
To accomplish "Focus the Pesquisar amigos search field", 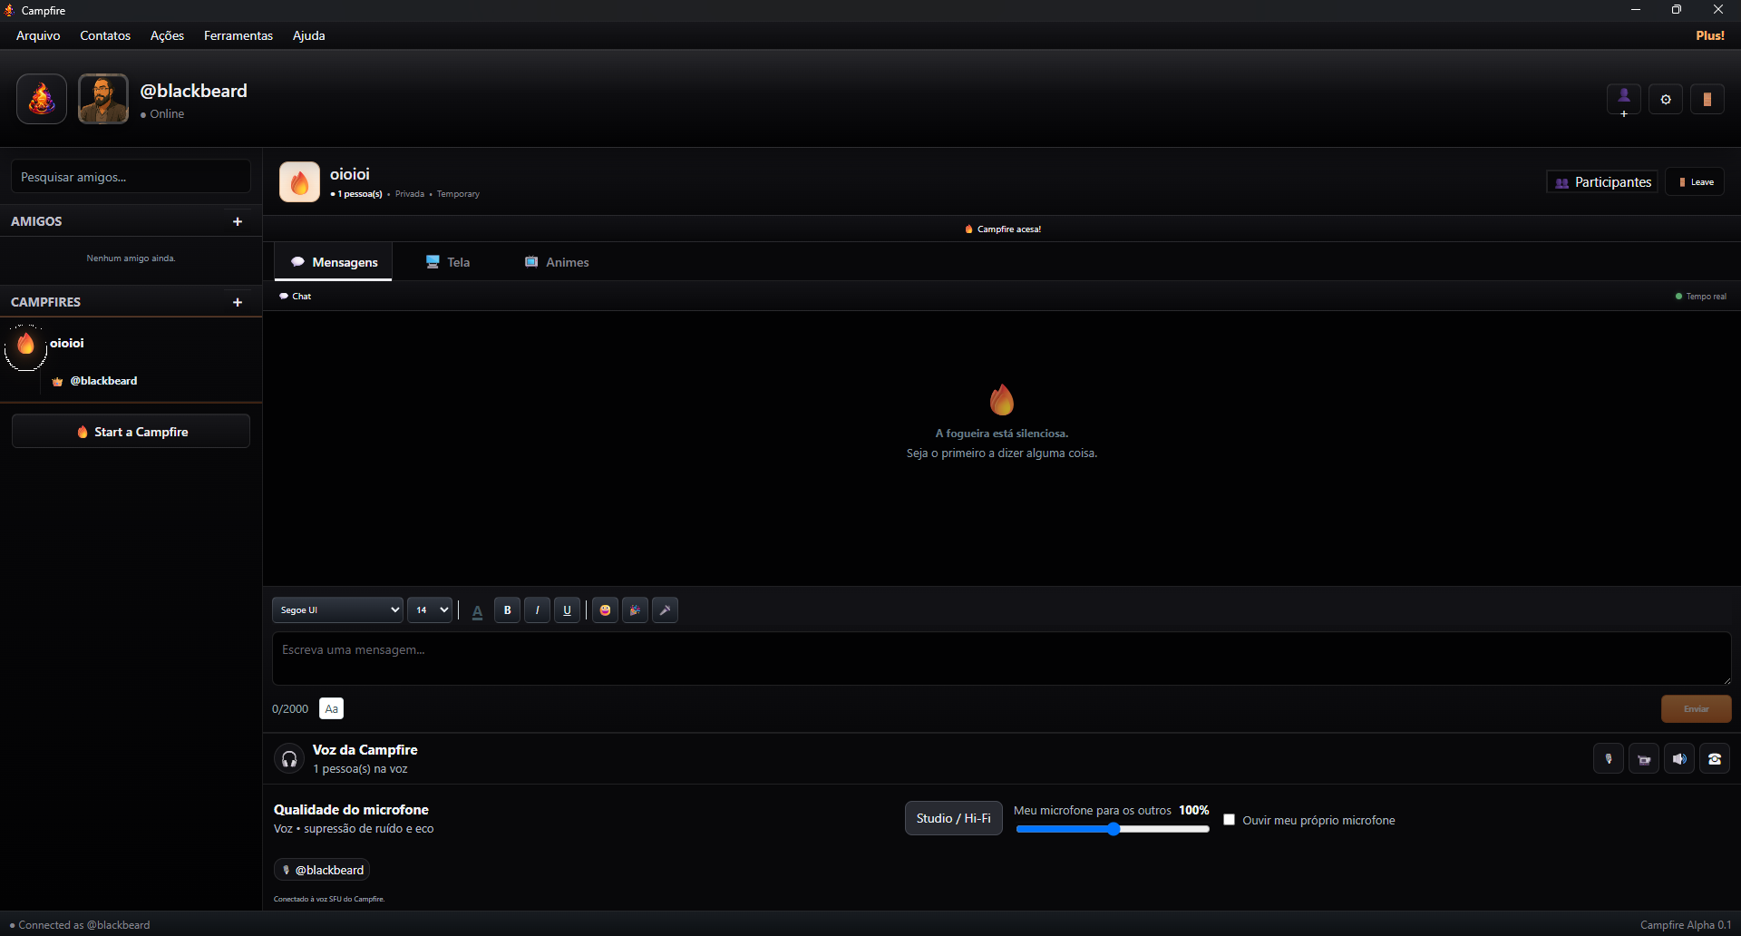I will tap(131, 177).
